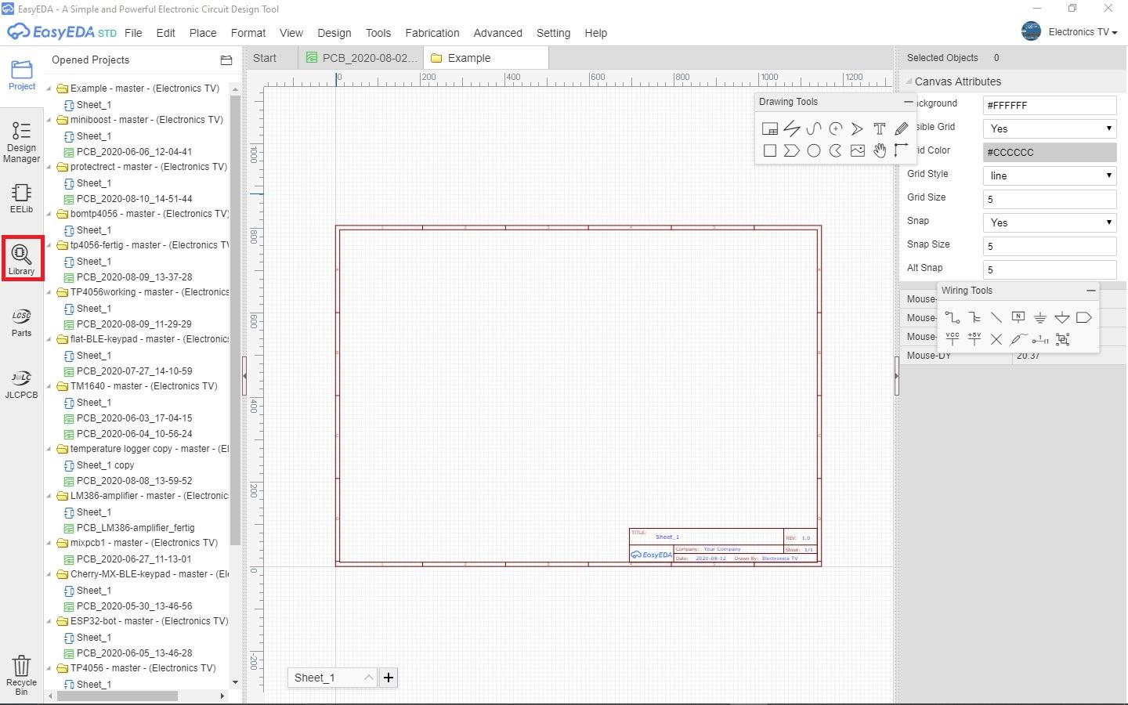Open the Visible Grid dropdown

1050,128
